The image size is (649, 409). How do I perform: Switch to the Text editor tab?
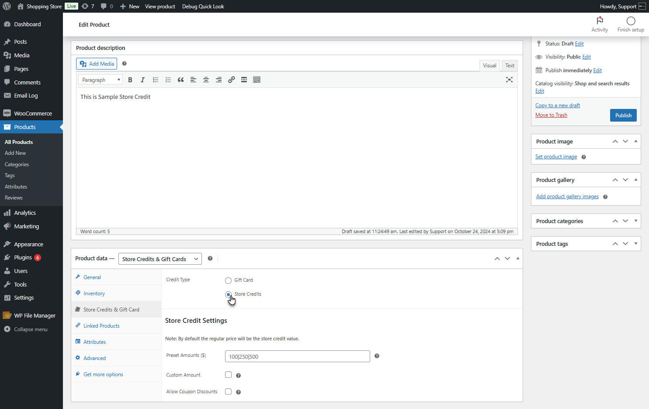(510, 66)
